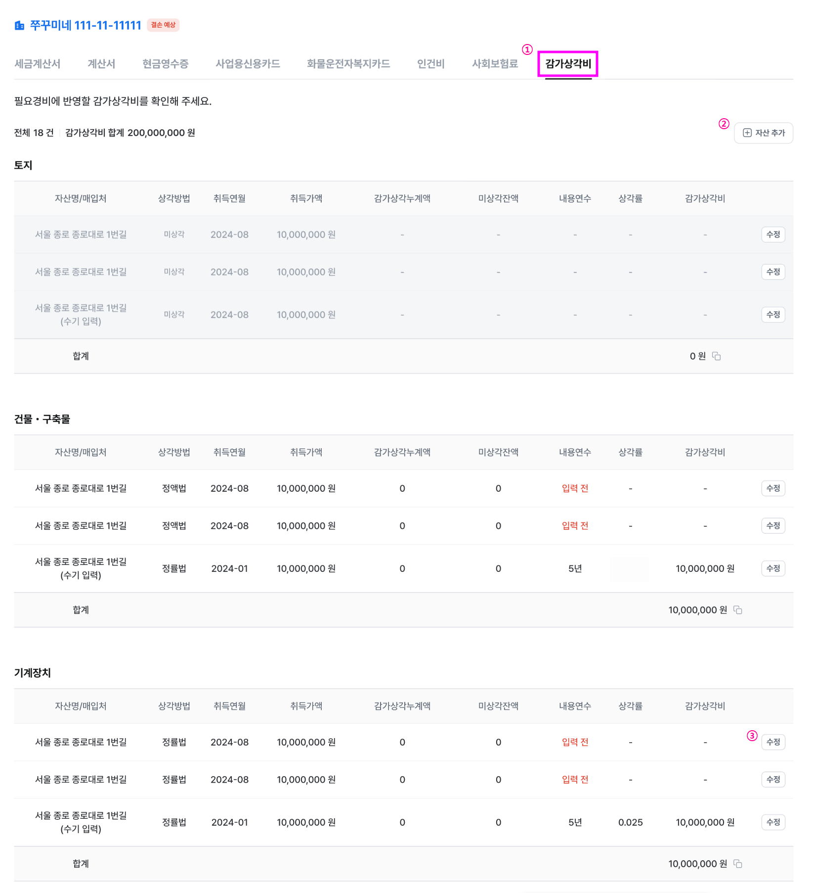Click 수정 on second 건물·구축물 row
The width and height of the screenshot is (814, 893).
coord(773,526)
